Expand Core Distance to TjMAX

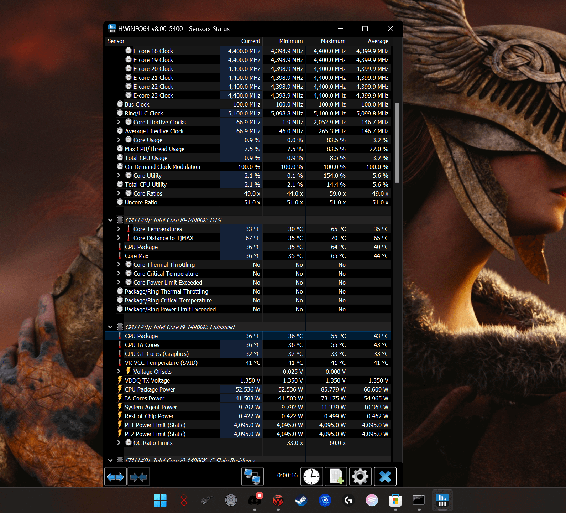click(119, 238)
